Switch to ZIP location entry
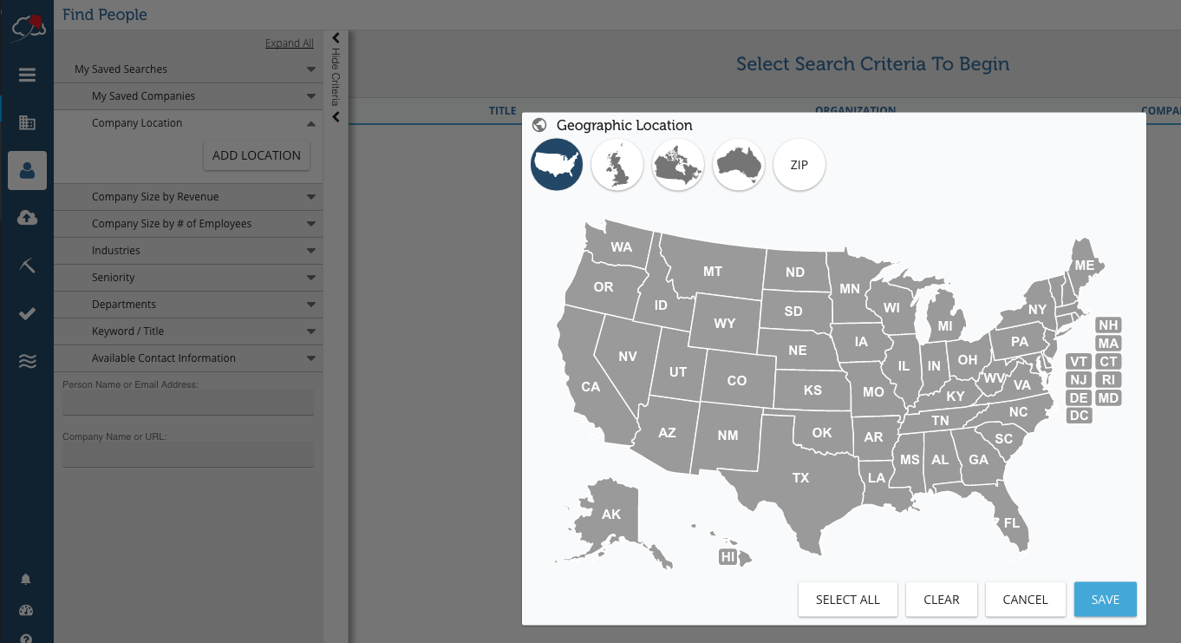 tap(799, 165)
